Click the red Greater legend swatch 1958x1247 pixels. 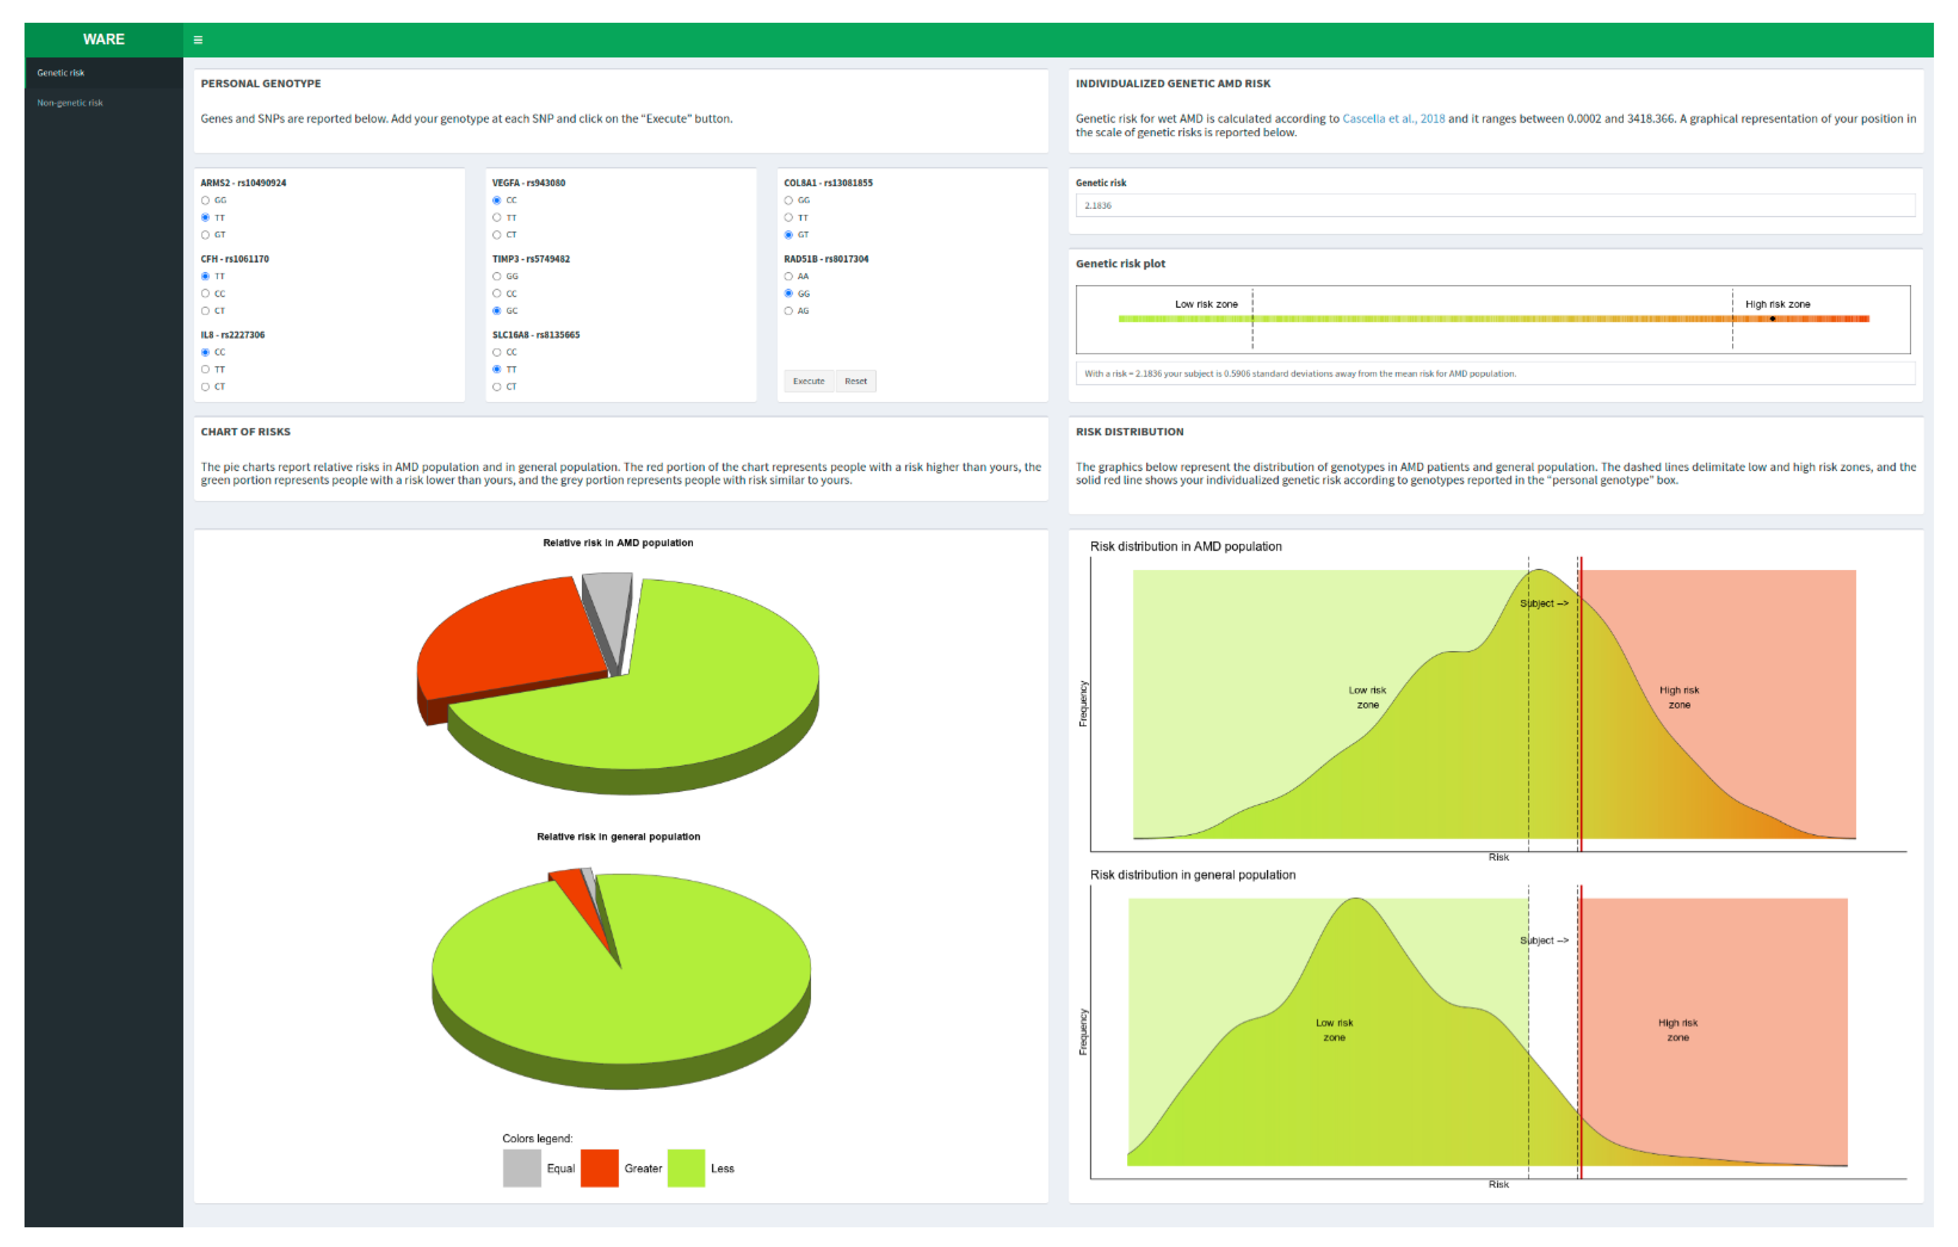(599, 1168)
